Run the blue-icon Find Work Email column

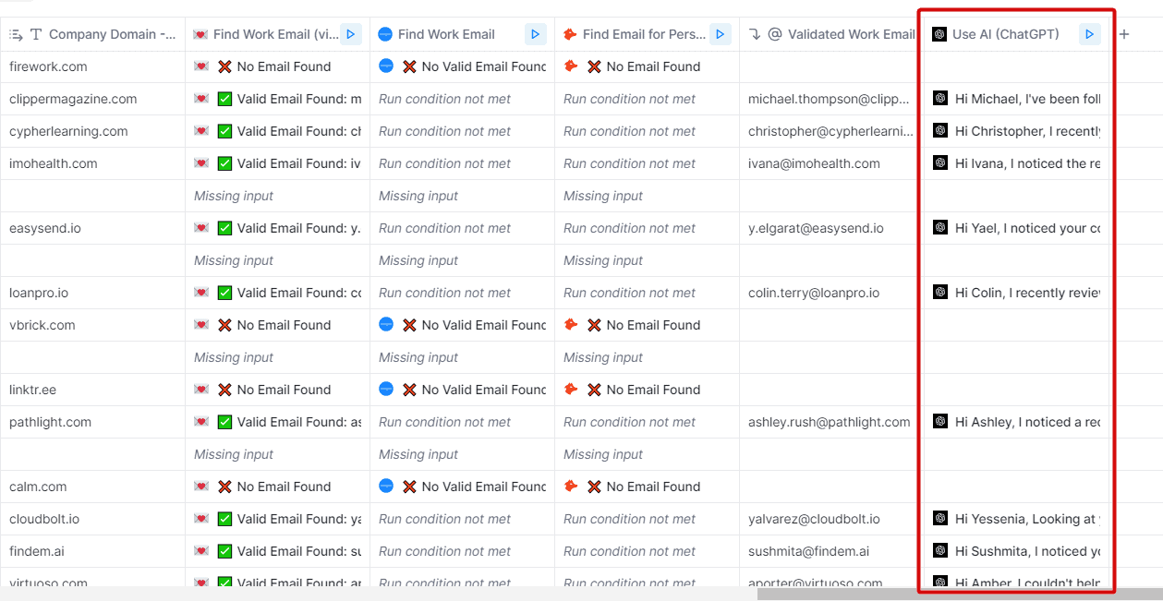(x=536, y=34)
